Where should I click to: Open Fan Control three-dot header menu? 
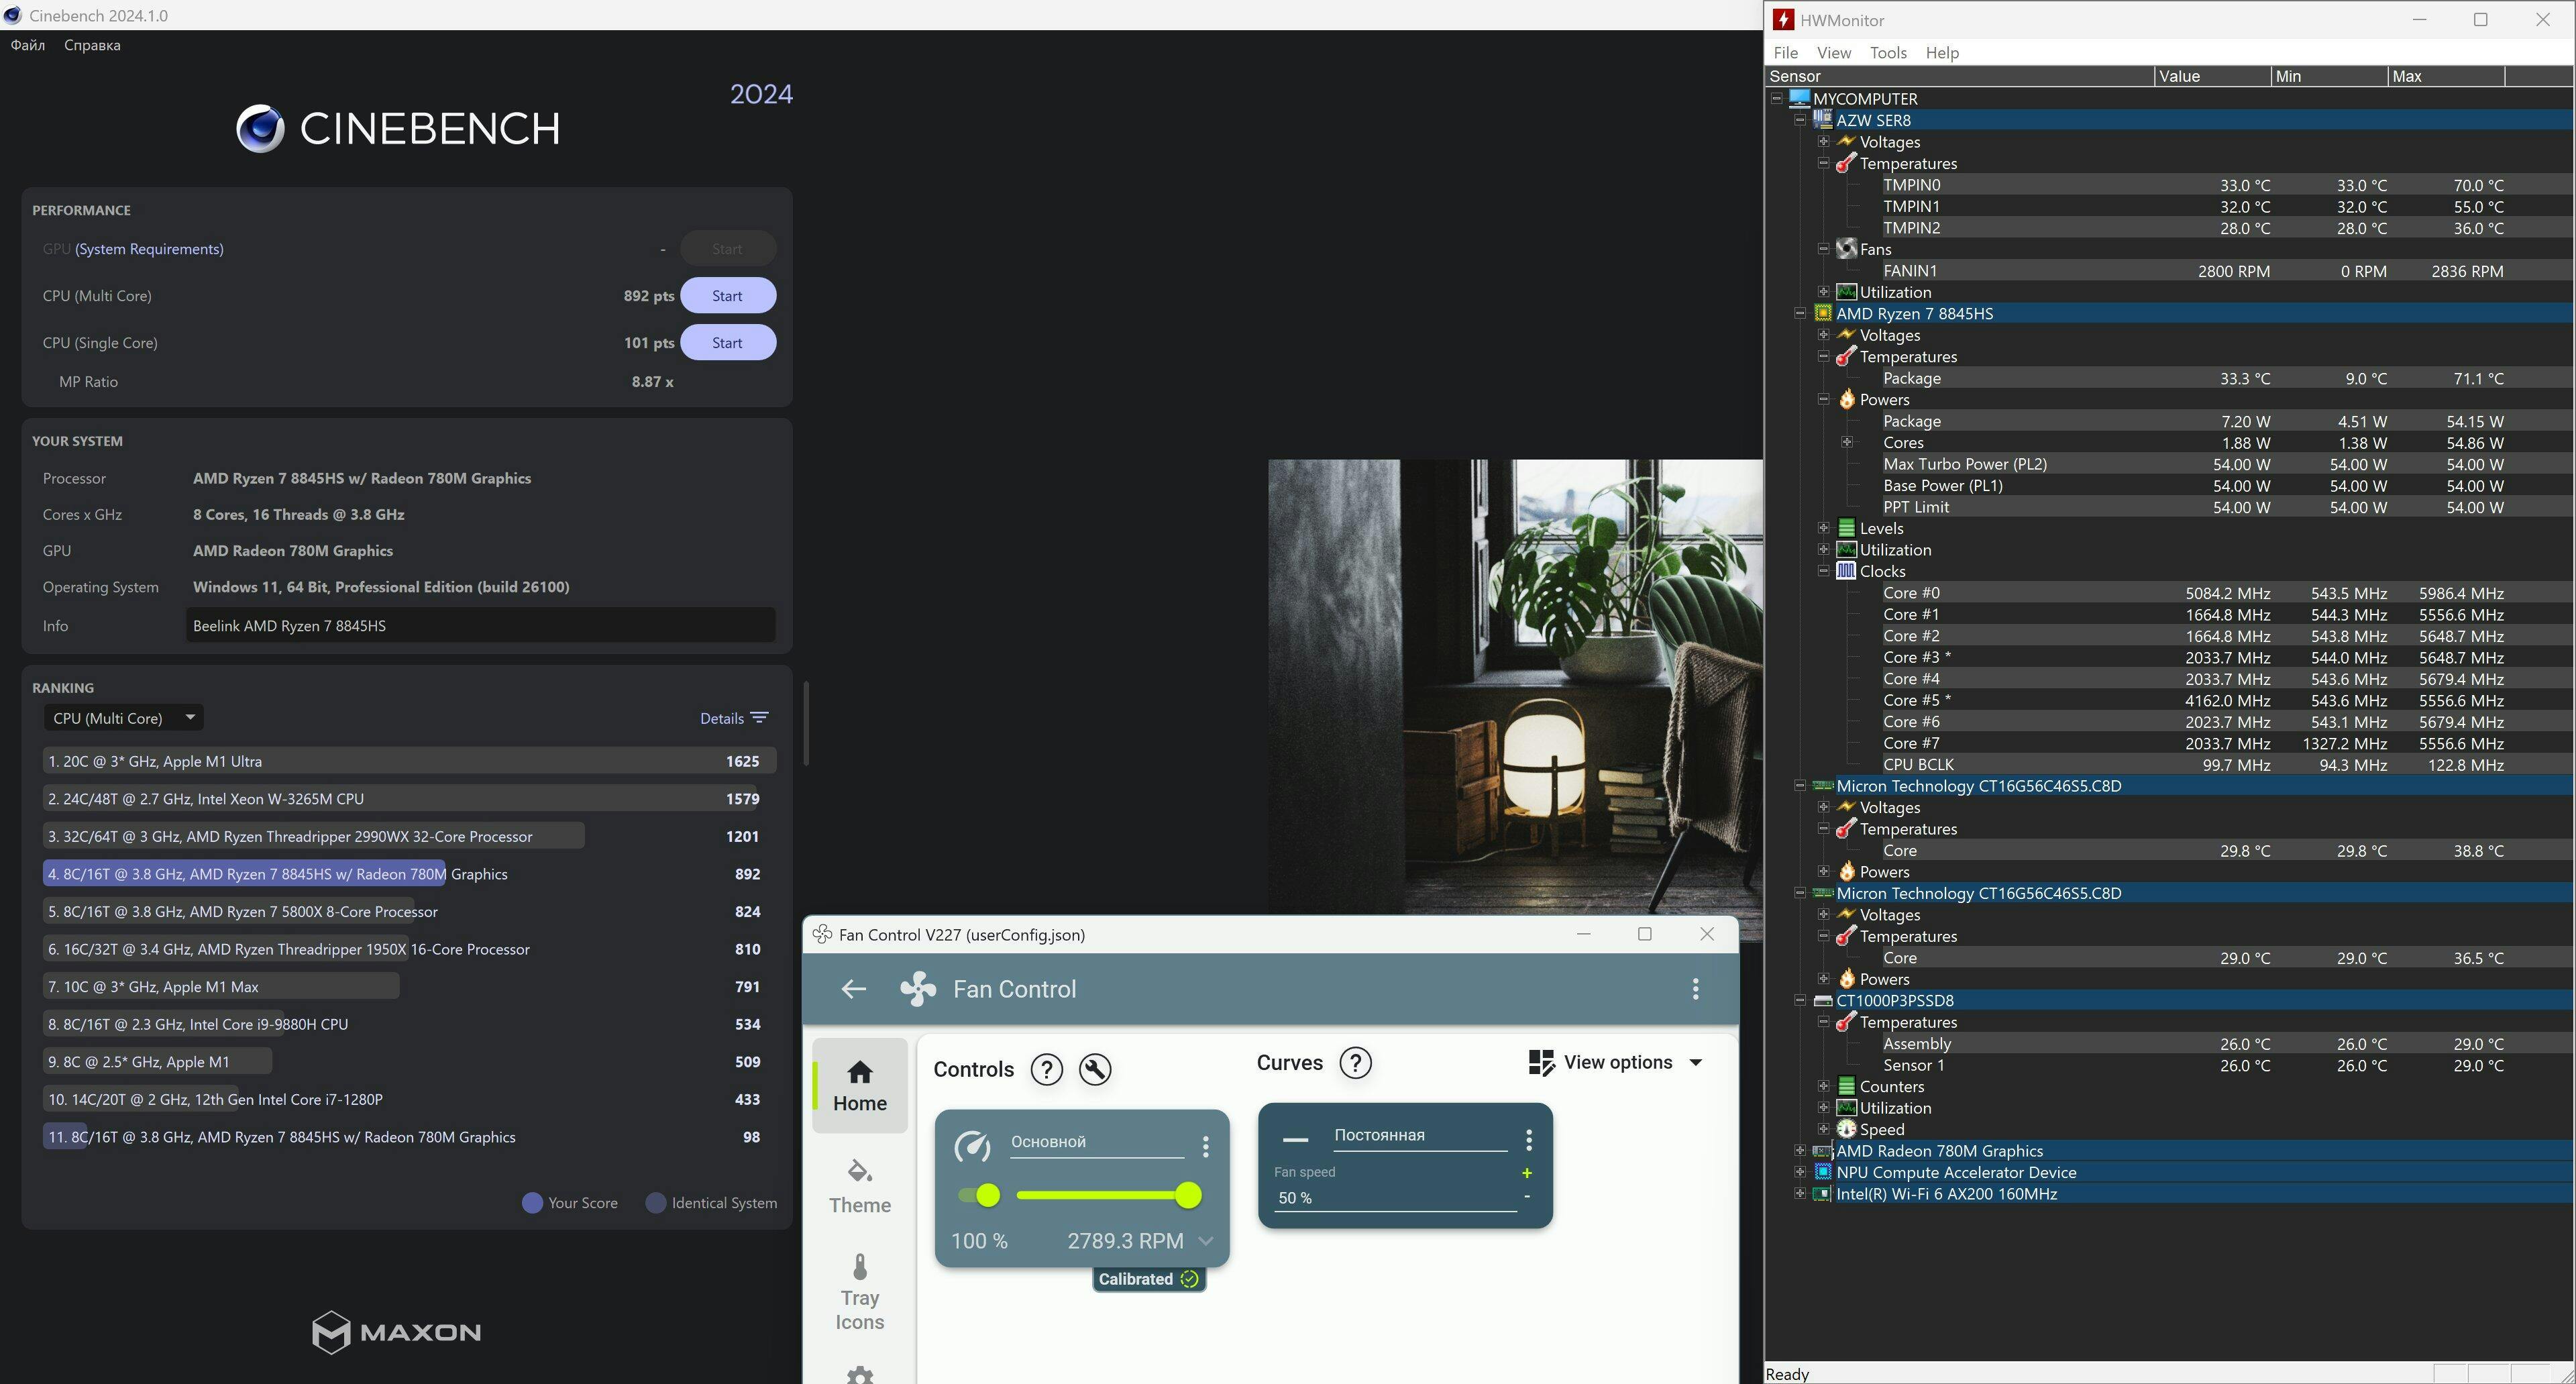click(1695, 989)
